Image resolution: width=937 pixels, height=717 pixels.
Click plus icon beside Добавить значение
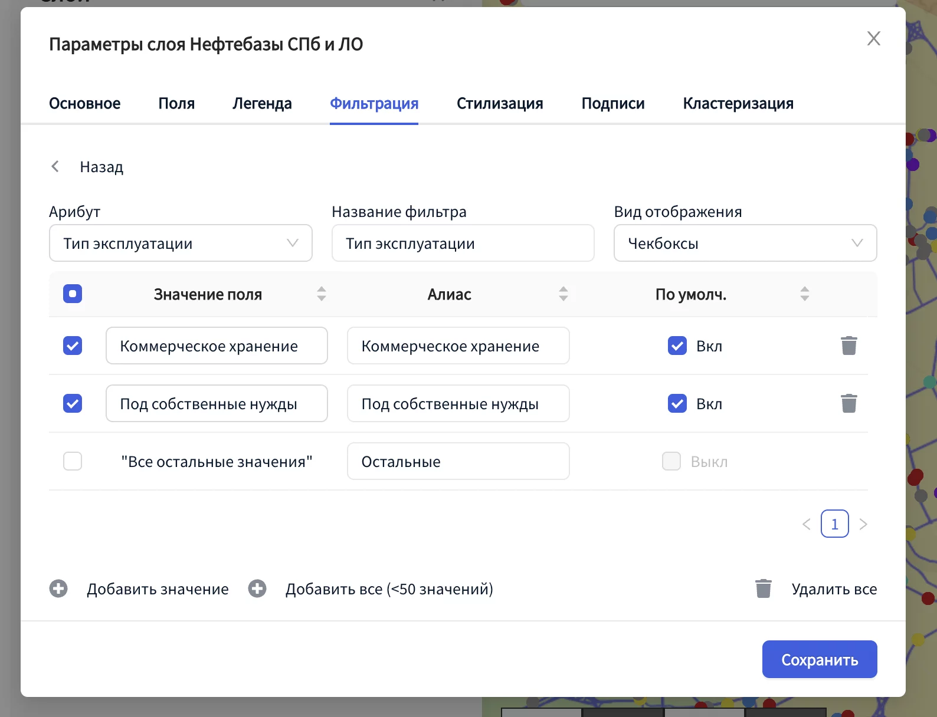click(x=58, y=588)
